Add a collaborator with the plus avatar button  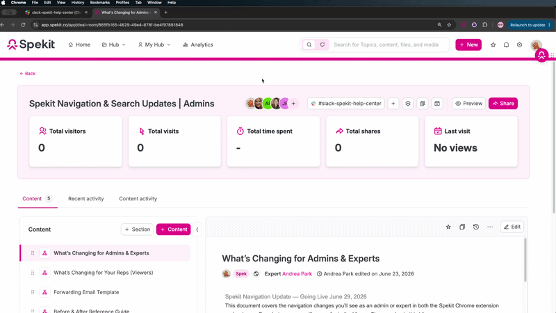pyautogui.click(x=293, y=104)
